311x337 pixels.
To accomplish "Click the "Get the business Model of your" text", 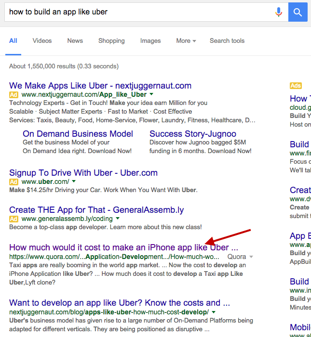I will [66, 143].
